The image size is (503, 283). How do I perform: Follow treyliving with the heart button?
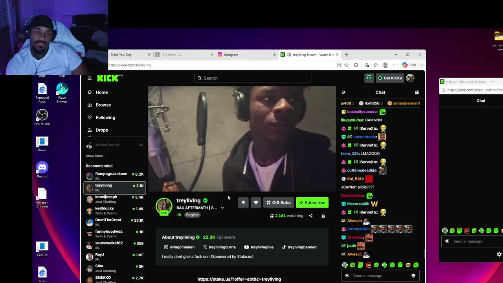(x=256, y=202)
